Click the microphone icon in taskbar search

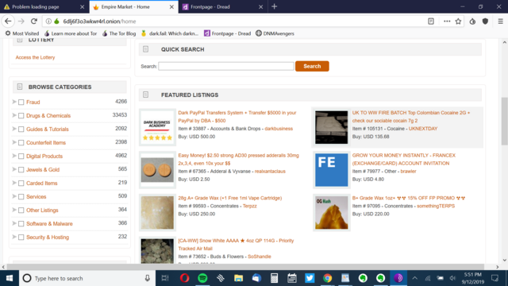(148, 278)
